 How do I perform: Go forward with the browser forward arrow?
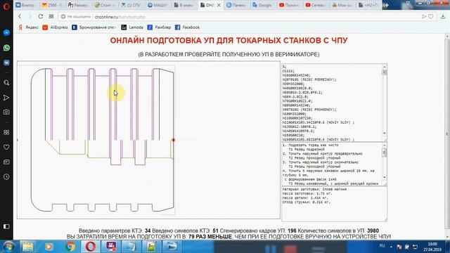[30, 16]
